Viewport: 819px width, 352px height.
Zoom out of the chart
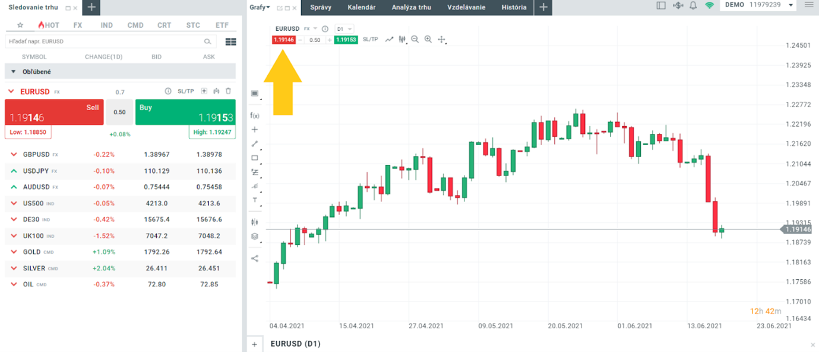pyautogui.click(x=414, y=39)
